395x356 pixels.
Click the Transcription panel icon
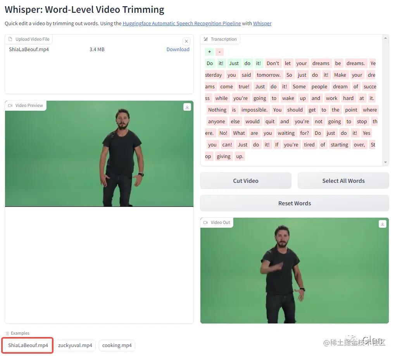206,39
